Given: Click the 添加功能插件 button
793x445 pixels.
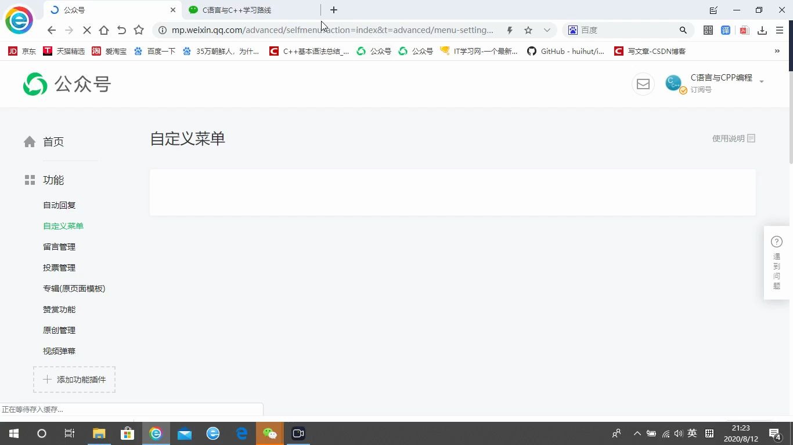Looking at the screenshot, I should tap(74, 379).
